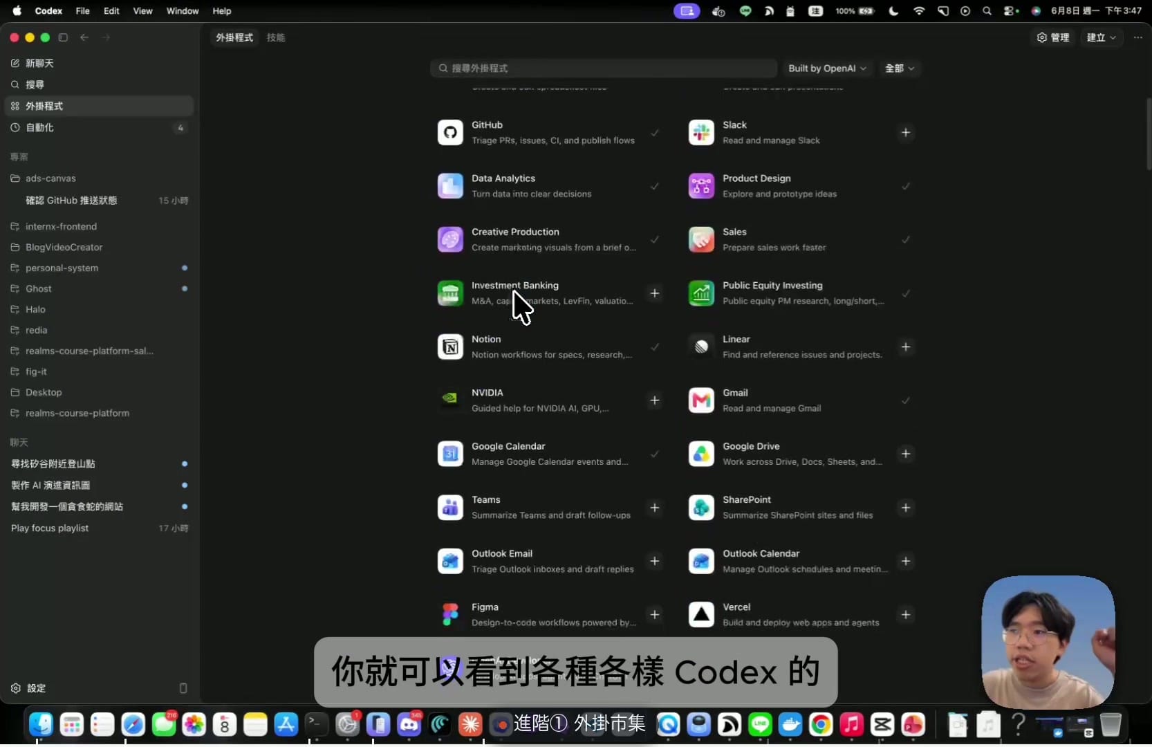Viewport: 1152px width, 747px height.
Task: Click the Gmail installed checkmark
Action: click(x=906, y=400)
